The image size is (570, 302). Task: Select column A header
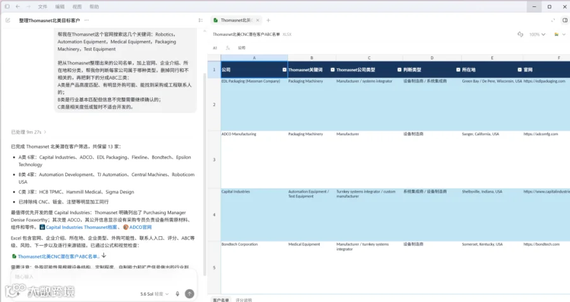click(254, 57)
